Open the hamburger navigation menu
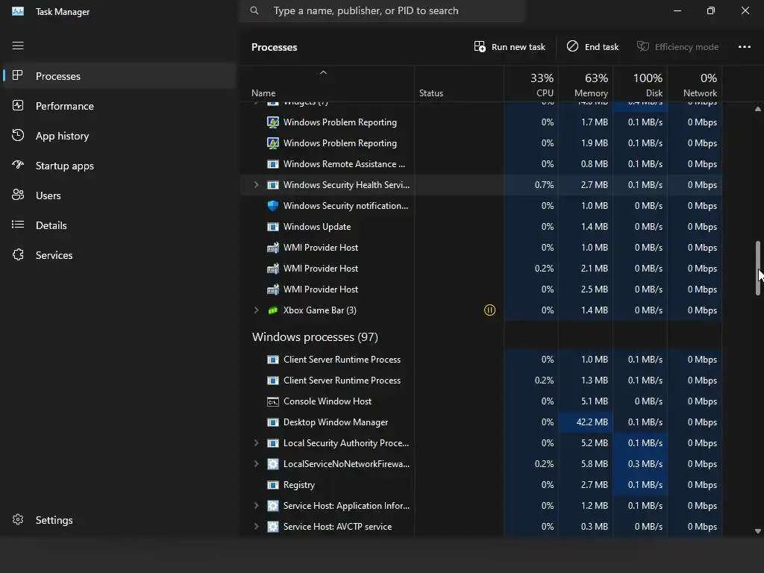Screen dimensions: 764x573 coord(18,46)
